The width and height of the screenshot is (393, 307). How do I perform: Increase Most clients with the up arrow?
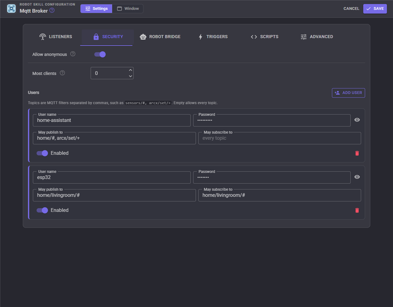(x=130, y=70)
